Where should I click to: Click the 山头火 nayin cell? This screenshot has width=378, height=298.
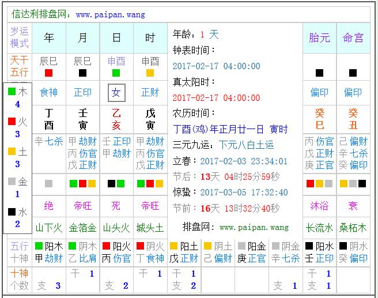tap(116, 228)
